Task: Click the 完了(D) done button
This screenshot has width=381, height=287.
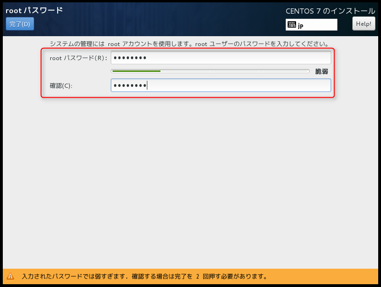Action: pos(20,24)
